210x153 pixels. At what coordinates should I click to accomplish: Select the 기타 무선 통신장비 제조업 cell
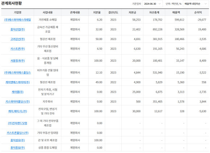(47, 49)
